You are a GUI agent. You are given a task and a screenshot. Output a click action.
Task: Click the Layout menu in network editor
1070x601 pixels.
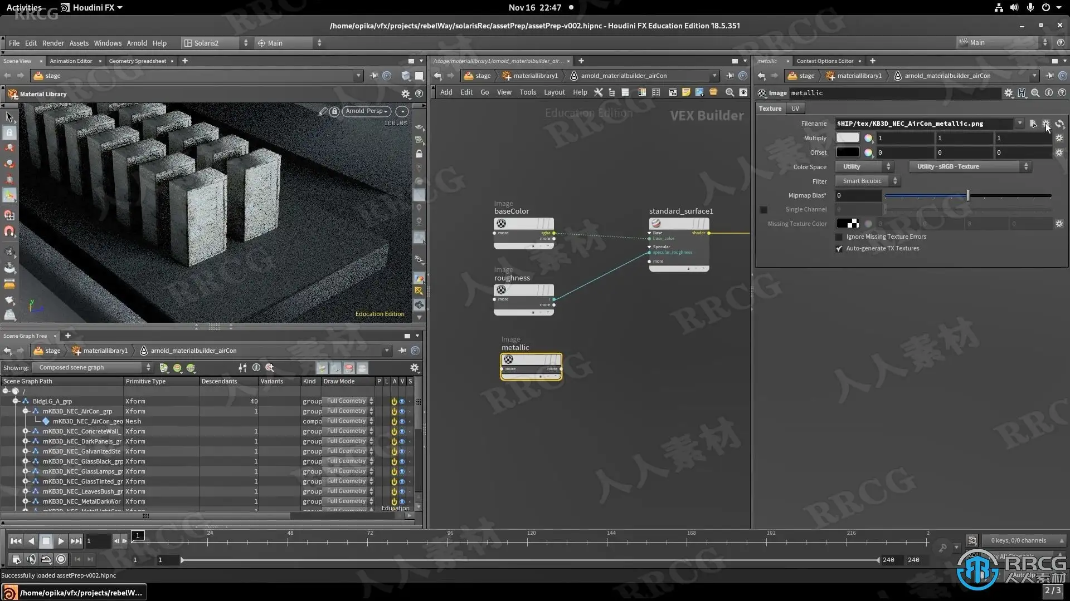(554, 92)
